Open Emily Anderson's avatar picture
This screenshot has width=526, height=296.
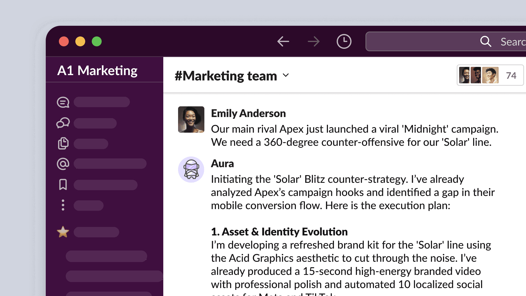(191, 119)
